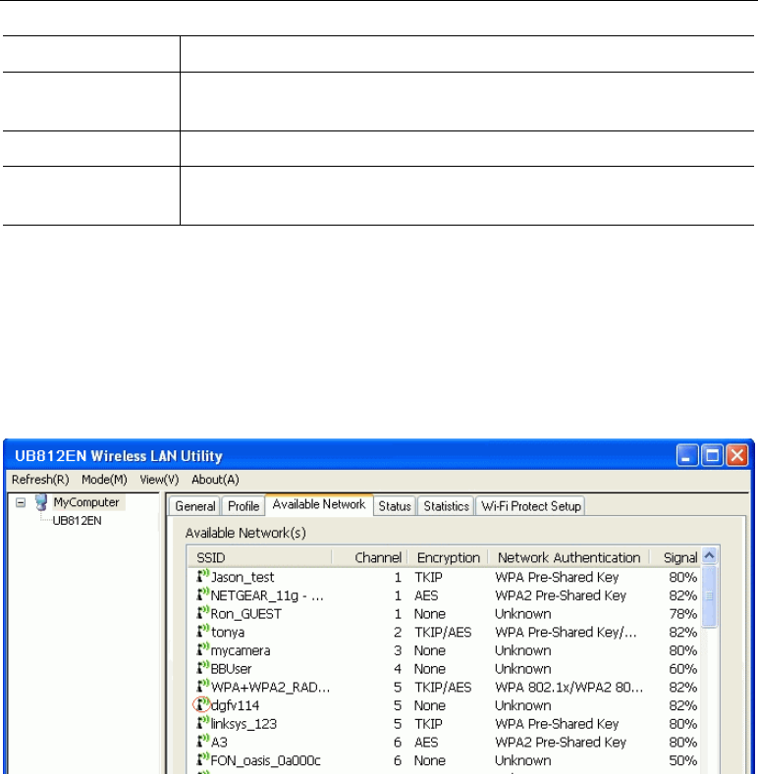Click WPA2 Pre-Shared Key in NETGEAR_11g row

[561, 595]
